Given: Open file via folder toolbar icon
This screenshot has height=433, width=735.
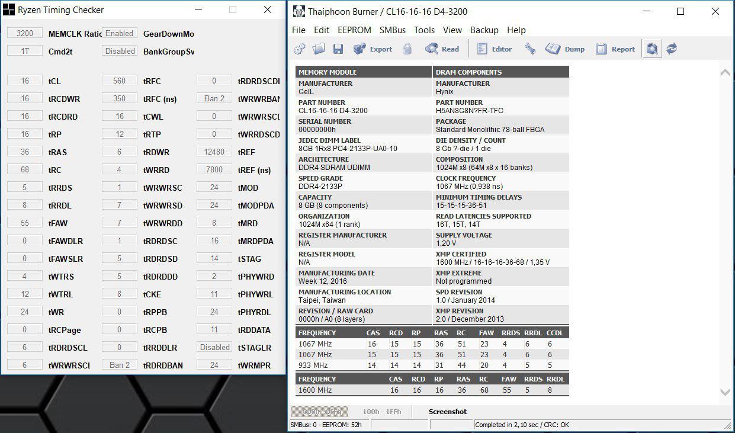Looking at the screenshot, I should tap(319, 49).
